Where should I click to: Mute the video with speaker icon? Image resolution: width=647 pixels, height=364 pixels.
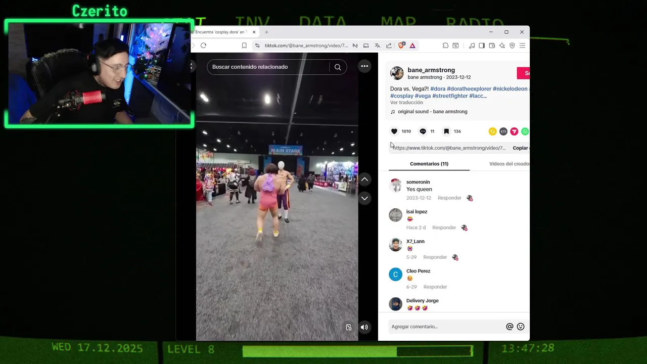pyautogui.click(x=364, y=327)
